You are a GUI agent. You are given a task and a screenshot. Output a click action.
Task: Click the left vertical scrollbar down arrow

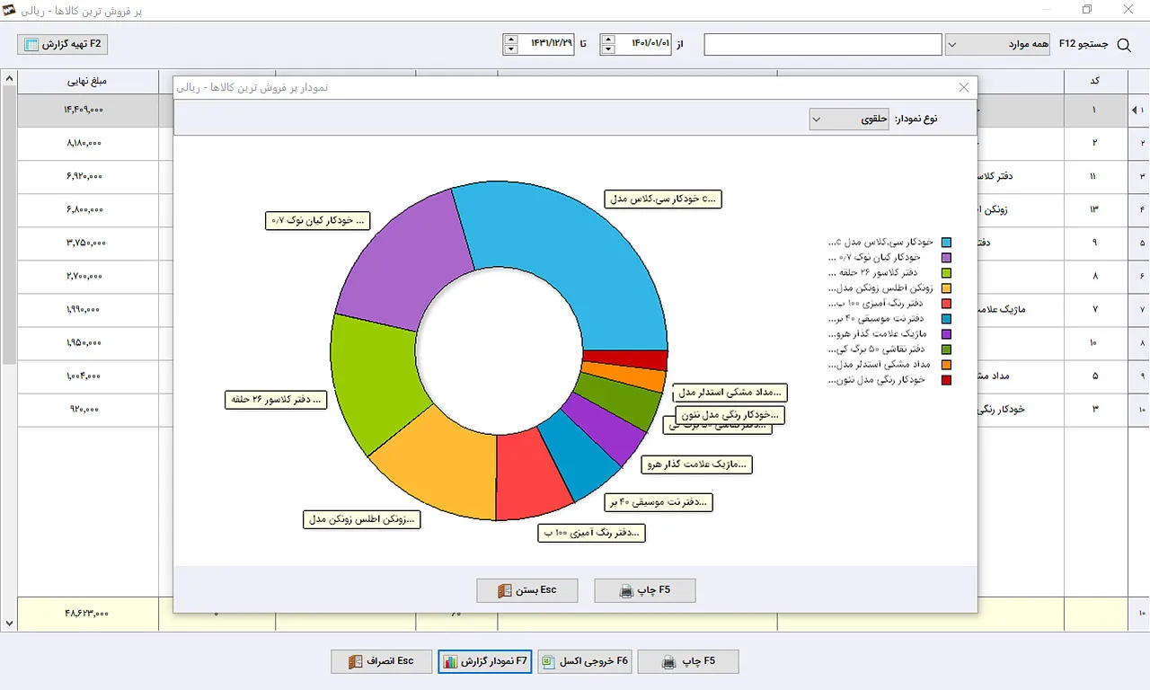[x=8, y=623]
